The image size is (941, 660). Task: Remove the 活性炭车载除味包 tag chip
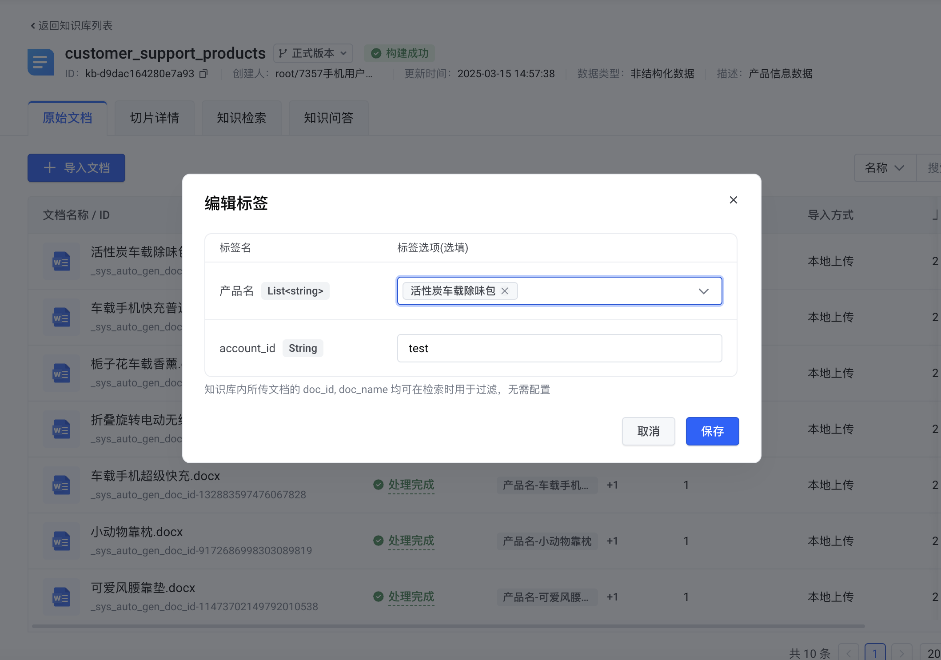[x=505, y=291]
